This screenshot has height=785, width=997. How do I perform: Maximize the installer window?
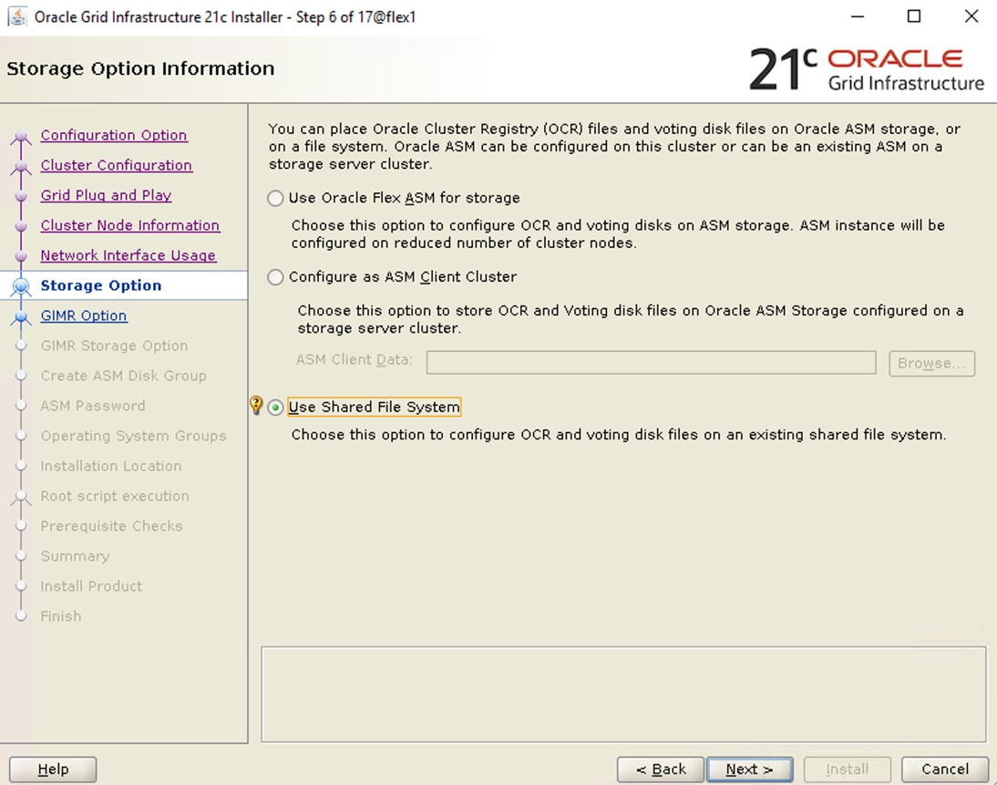(914, 16)
